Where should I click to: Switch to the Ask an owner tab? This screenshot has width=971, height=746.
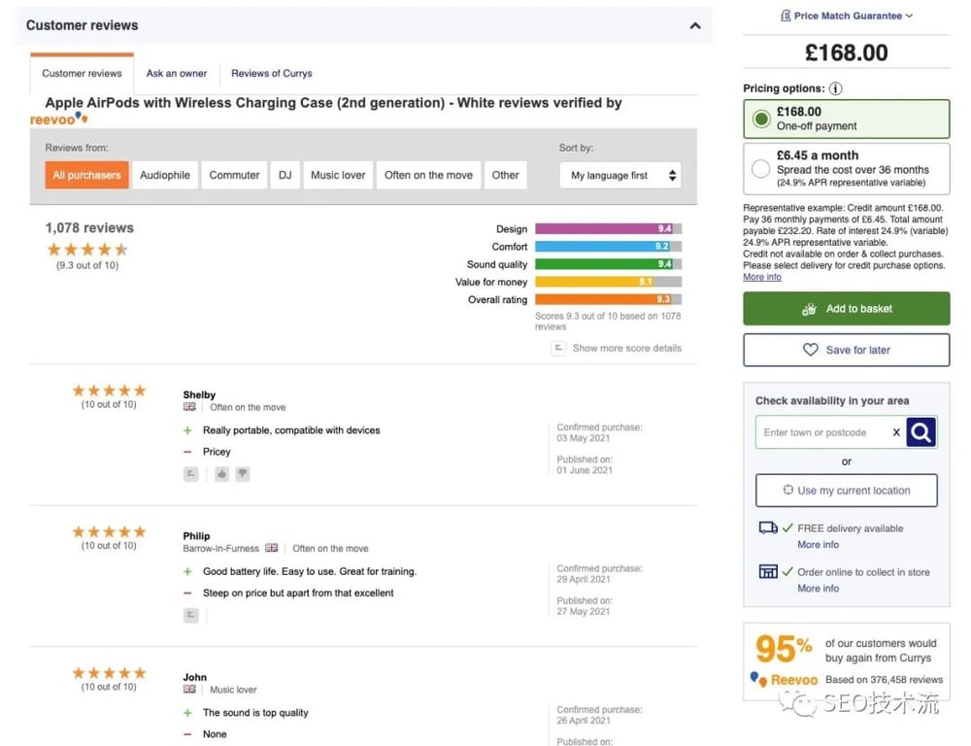pos(177,74)
